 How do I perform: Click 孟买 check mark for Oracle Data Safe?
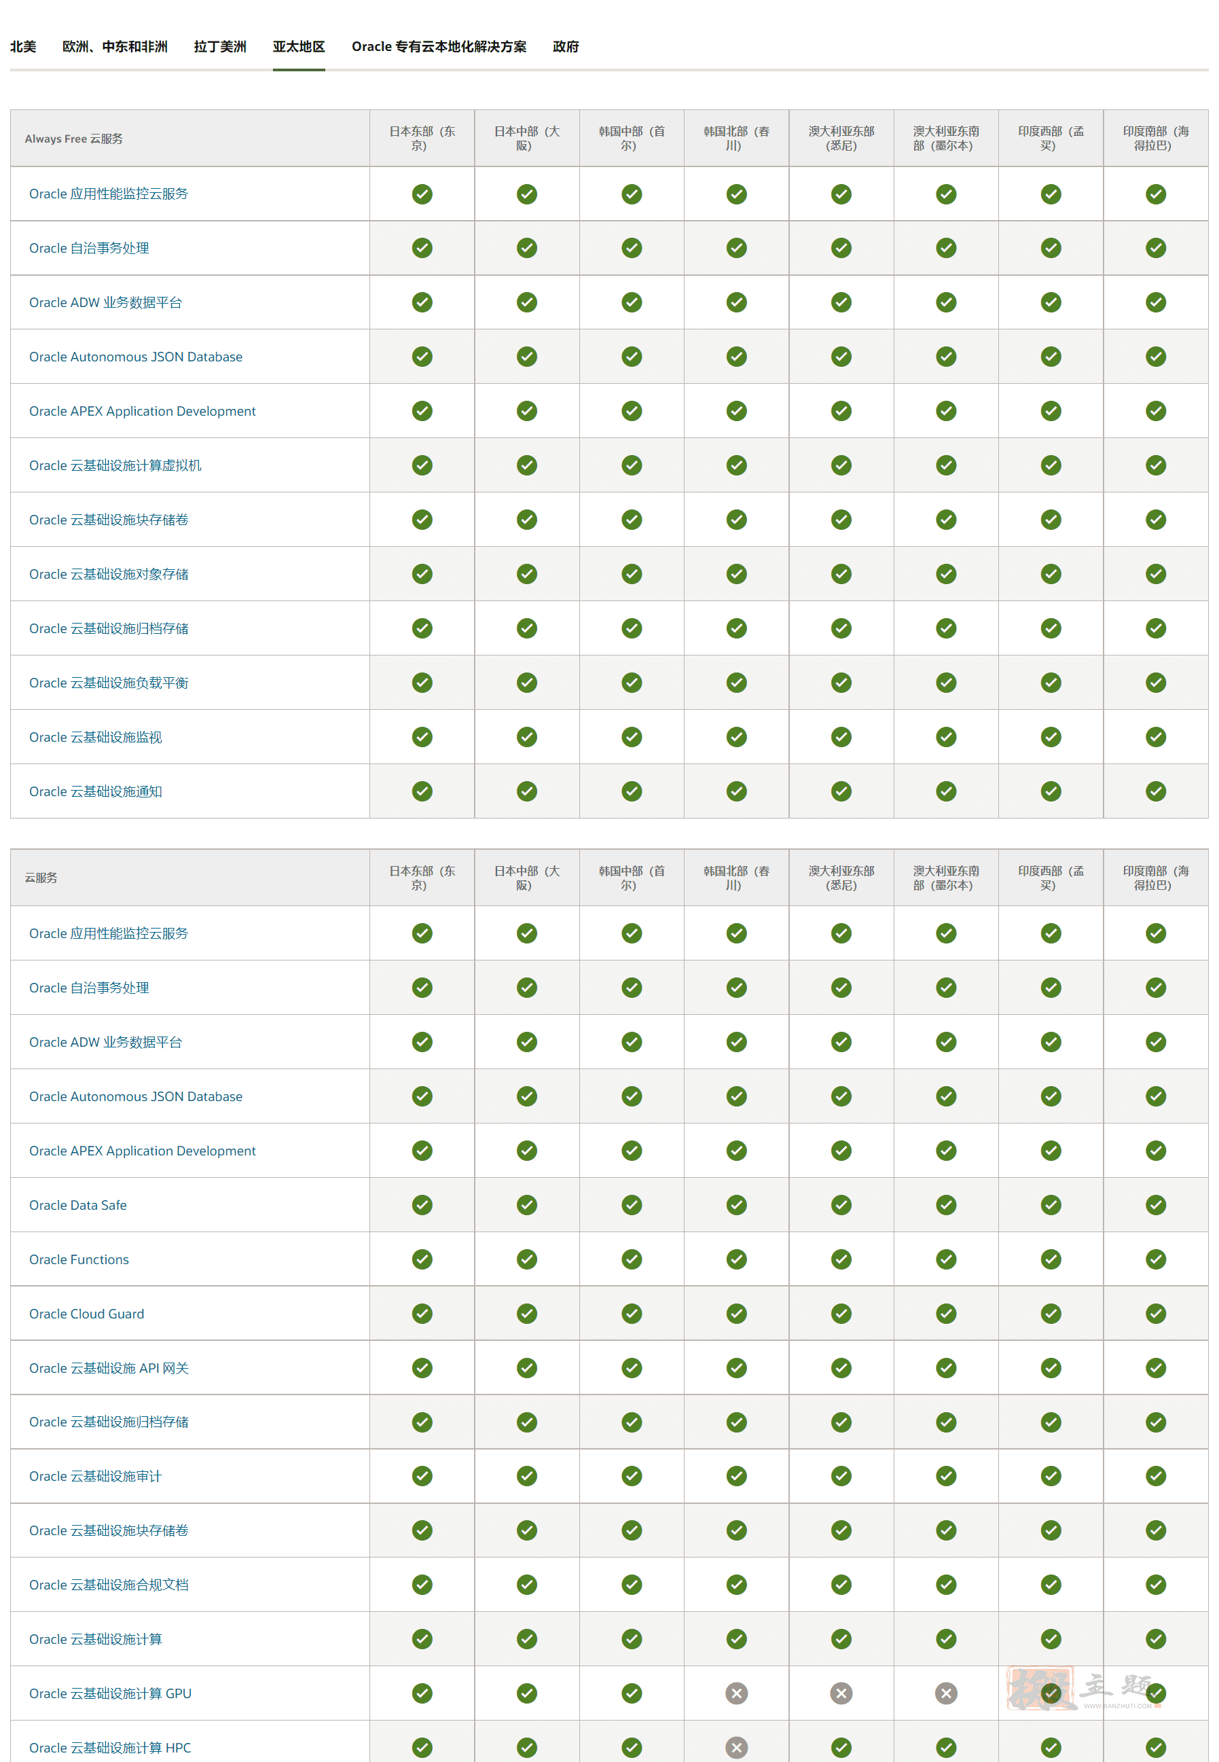coord(1051,1205)
